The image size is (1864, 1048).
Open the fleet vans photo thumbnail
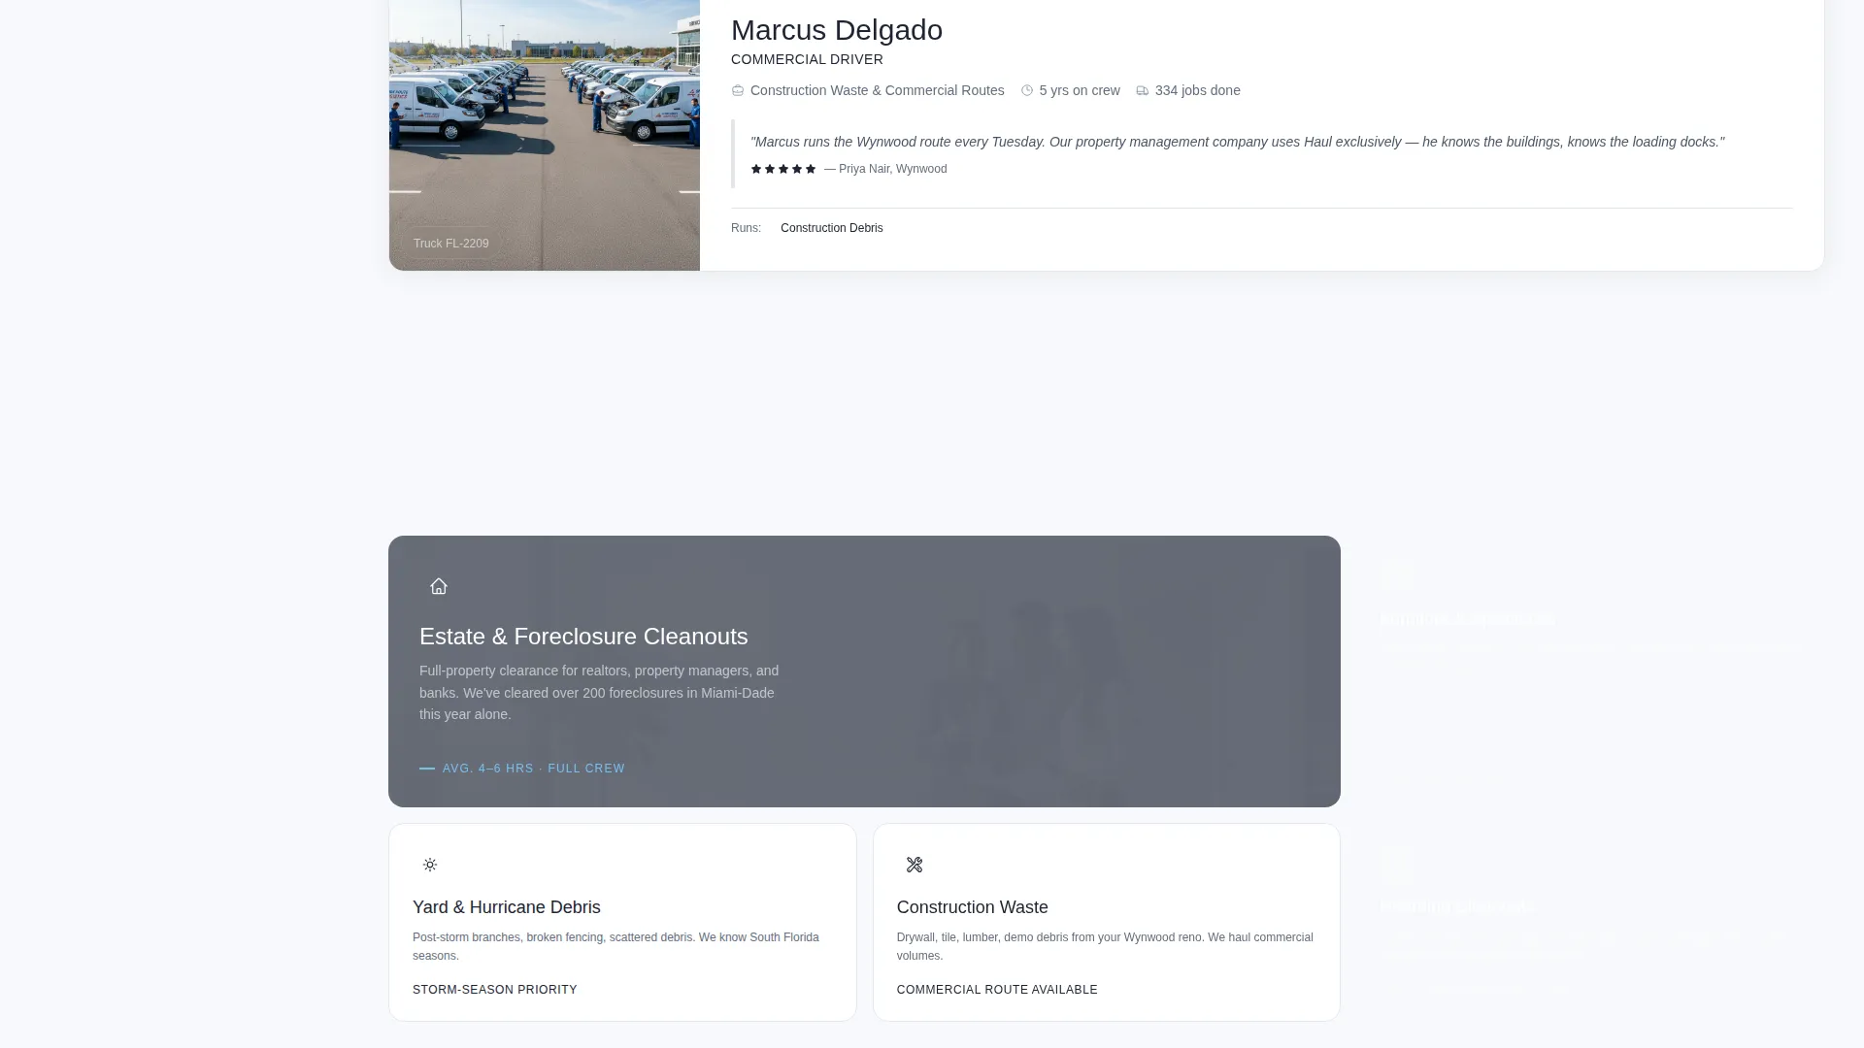tap(545, 135)
